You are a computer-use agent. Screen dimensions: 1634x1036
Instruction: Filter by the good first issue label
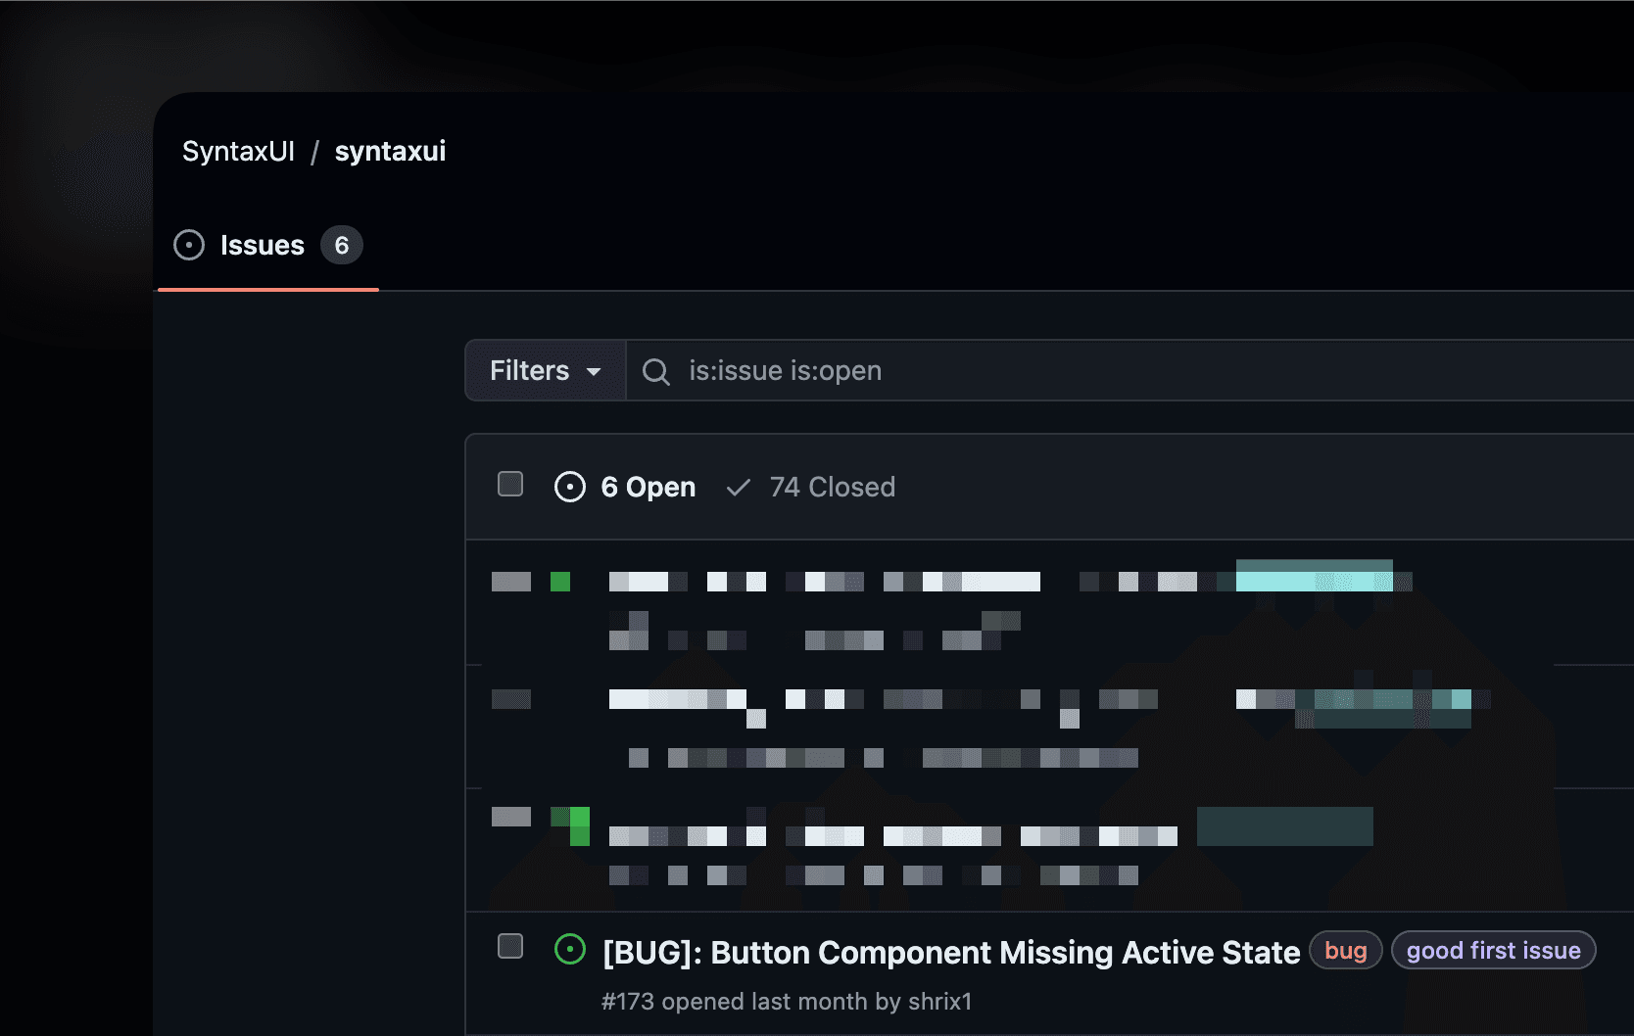pyautogui.click(x=1494, y=950)
